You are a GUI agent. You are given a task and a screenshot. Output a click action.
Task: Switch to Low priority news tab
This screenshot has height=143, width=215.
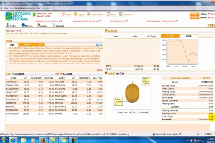coord(40,45)
